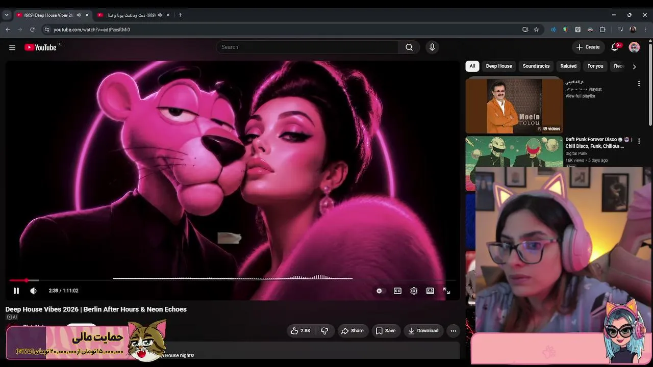653x367 pixels.
Task: Open the Moein Tolou playlist thumbnail
Action: coord(514,106)
